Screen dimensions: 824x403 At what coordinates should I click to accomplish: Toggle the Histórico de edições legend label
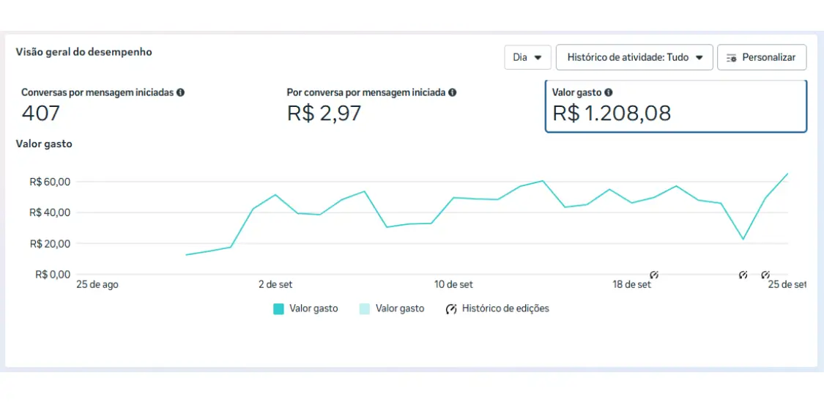tap(505, 308)
